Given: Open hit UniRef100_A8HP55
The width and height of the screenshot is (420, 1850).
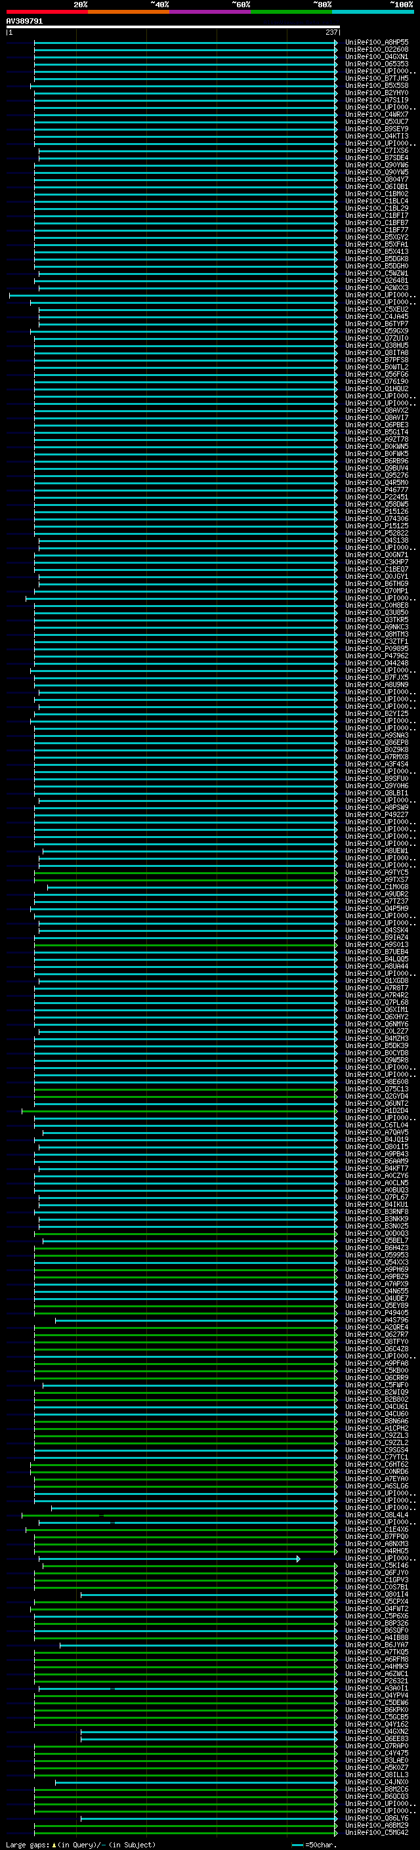Looking at the screenshot, I should coord(377,43).
